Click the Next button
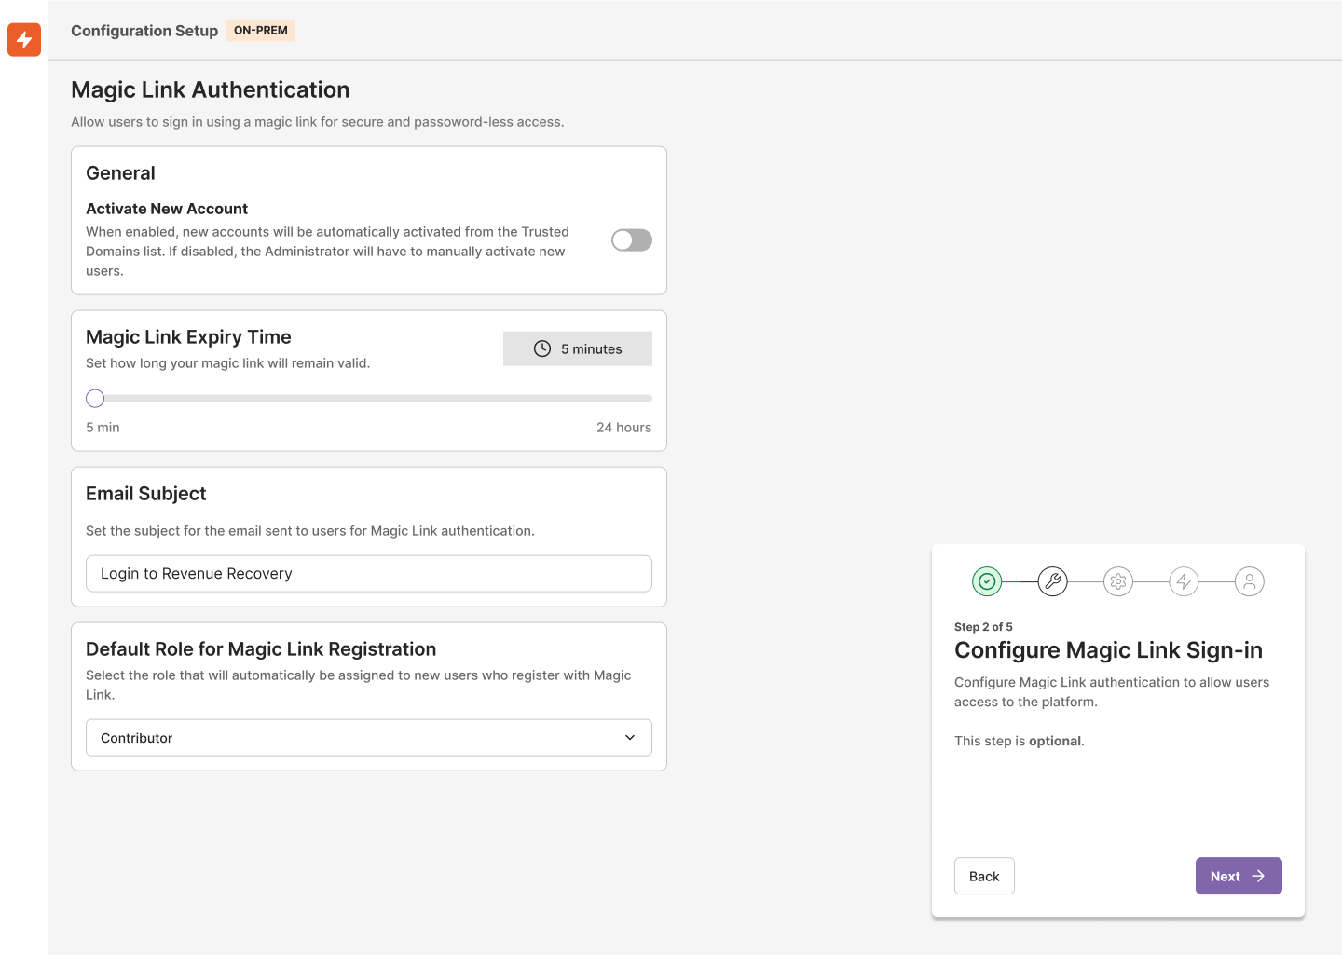This screenshot has height=955, width=1342. point(1239,876)
